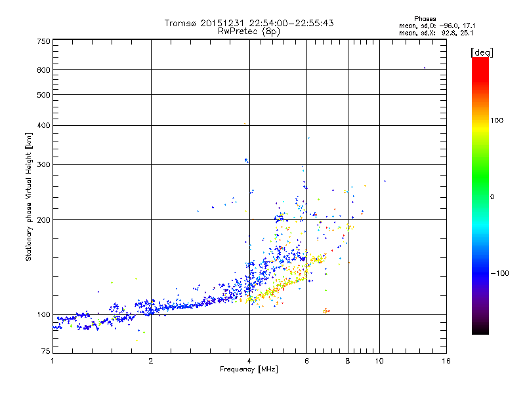This screenshot has width=525, height=393.
Task: Click the colorbar label '0'
Action: point(492,197)
